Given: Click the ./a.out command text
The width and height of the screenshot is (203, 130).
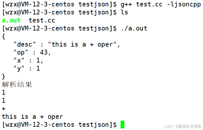Looking at the screenshot, I should pos(134,28).
